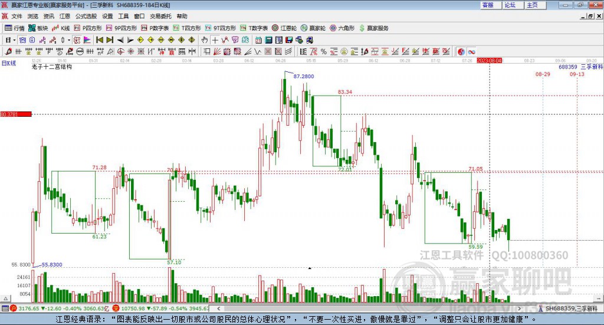Open the 工具 menu
Image resolution: width=604 pixels, height=325 pixels.
pos(123,16)
